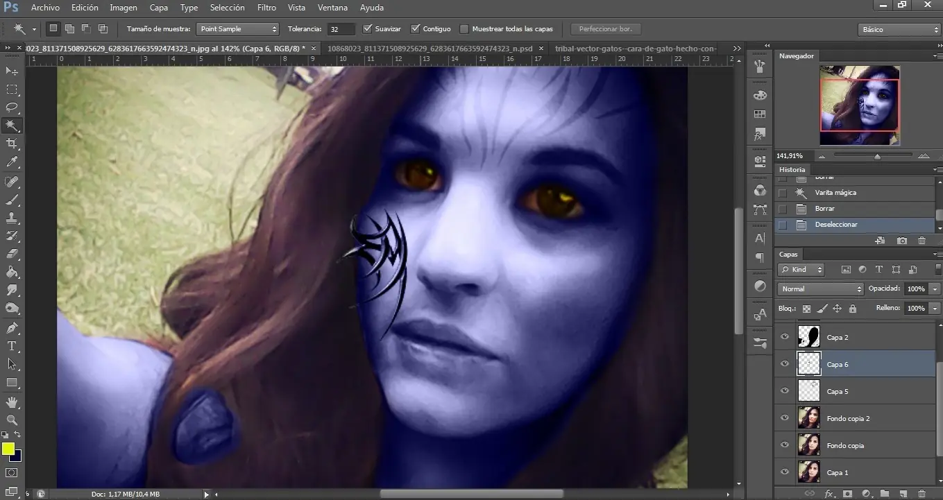Select the Paint Bucket tool
The height and width of the screenshot is (500, 943).
click(x=12, y=272)
